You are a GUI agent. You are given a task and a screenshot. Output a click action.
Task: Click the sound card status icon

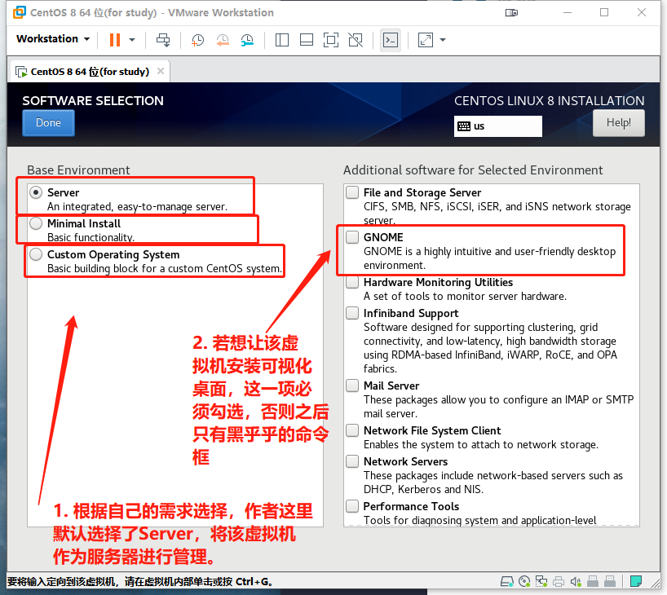point(576,581)
